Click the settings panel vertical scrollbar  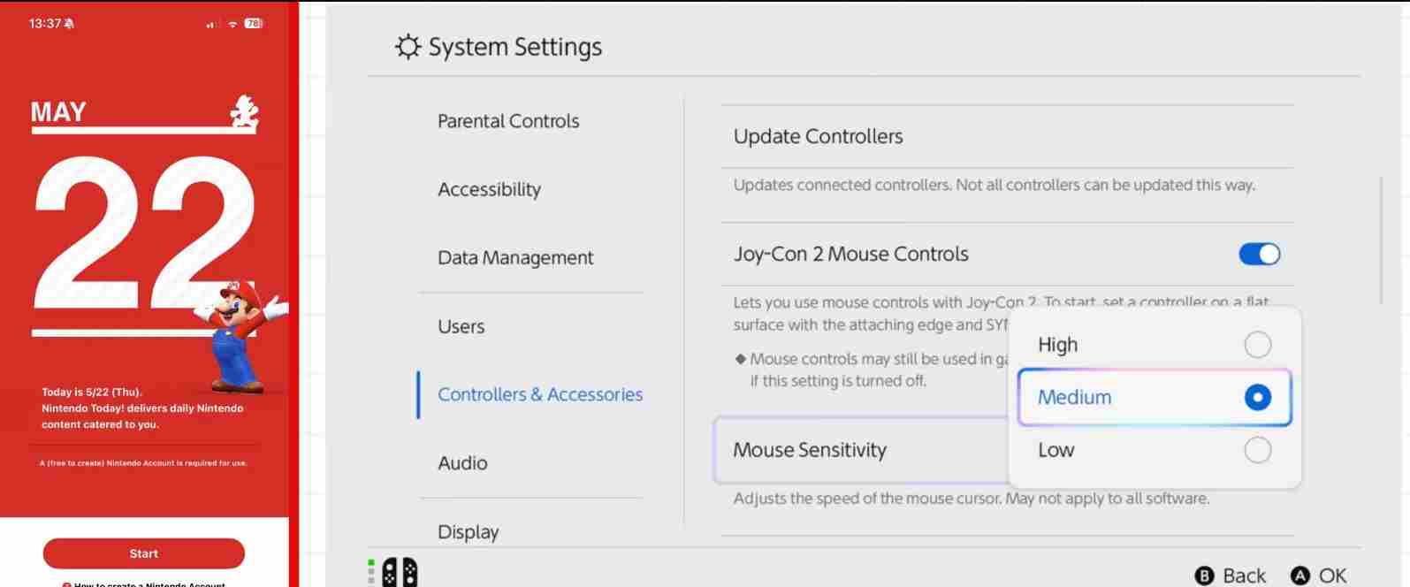click(x=1381, y=240)
